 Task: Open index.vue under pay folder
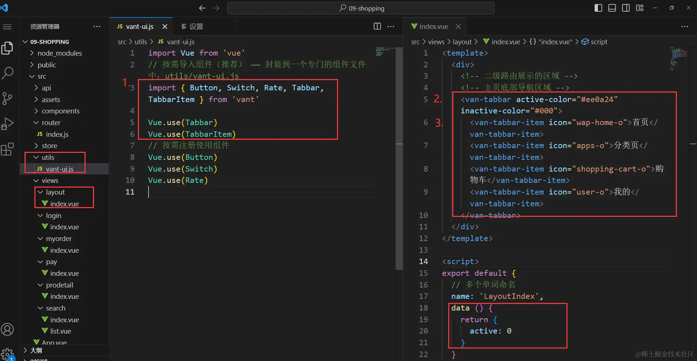[64, 273]
